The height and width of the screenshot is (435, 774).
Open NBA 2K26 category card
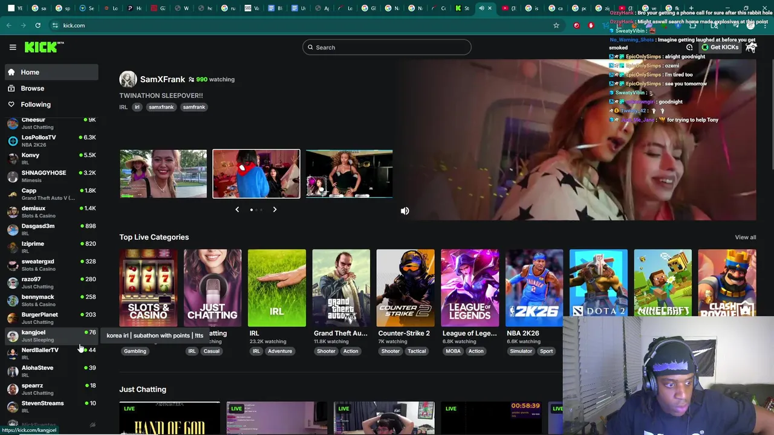(534, 288)
